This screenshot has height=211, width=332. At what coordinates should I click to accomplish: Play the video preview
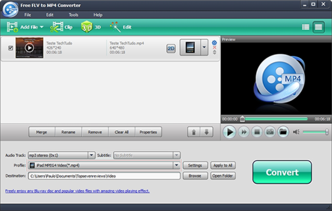click(x=229, y=132)
